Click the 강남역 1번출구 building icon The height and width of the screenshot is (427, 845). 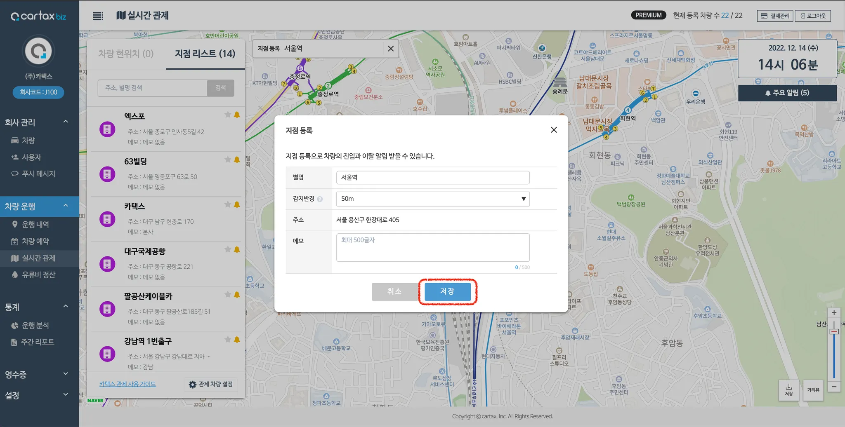(x=107, y=354)
